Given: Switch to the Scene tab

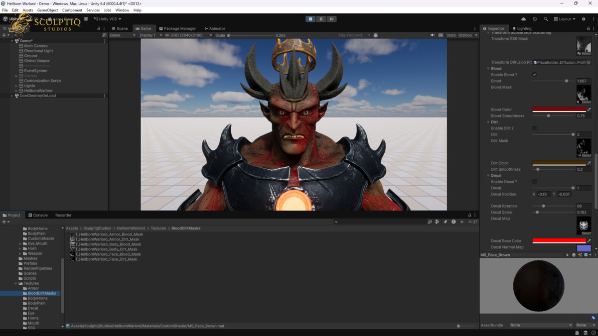Looking at the screenshot, I should [120, 28].
